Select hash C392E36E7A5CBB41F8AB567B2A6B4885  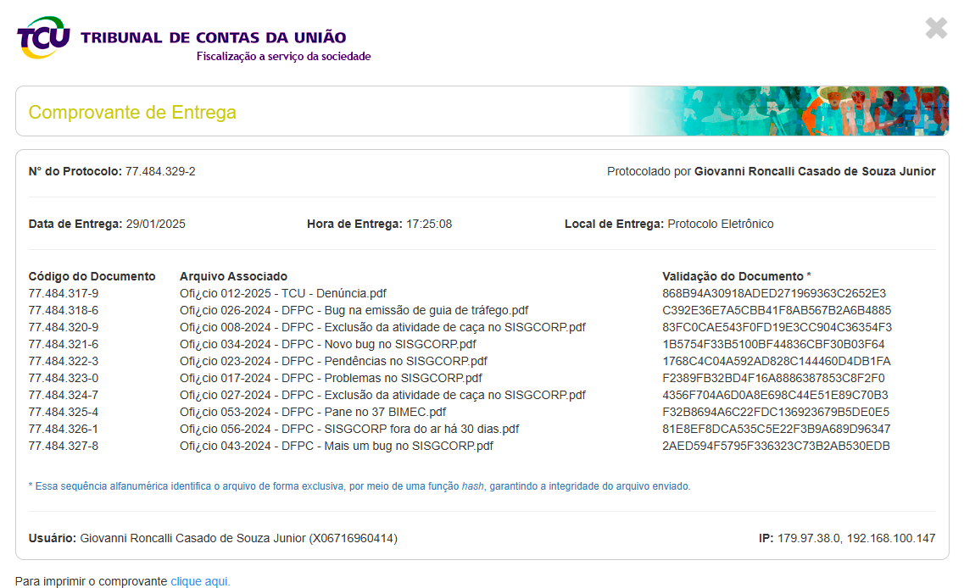(x=777, y=310)
